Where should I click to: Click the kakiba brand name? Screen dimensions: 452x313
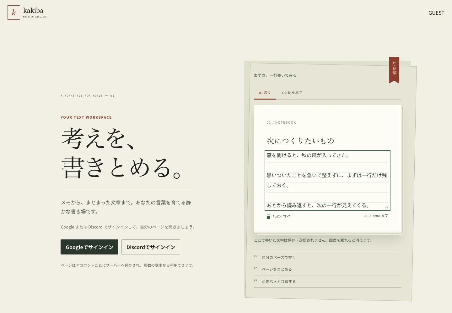pyautogui.click(x=33, y=10)
